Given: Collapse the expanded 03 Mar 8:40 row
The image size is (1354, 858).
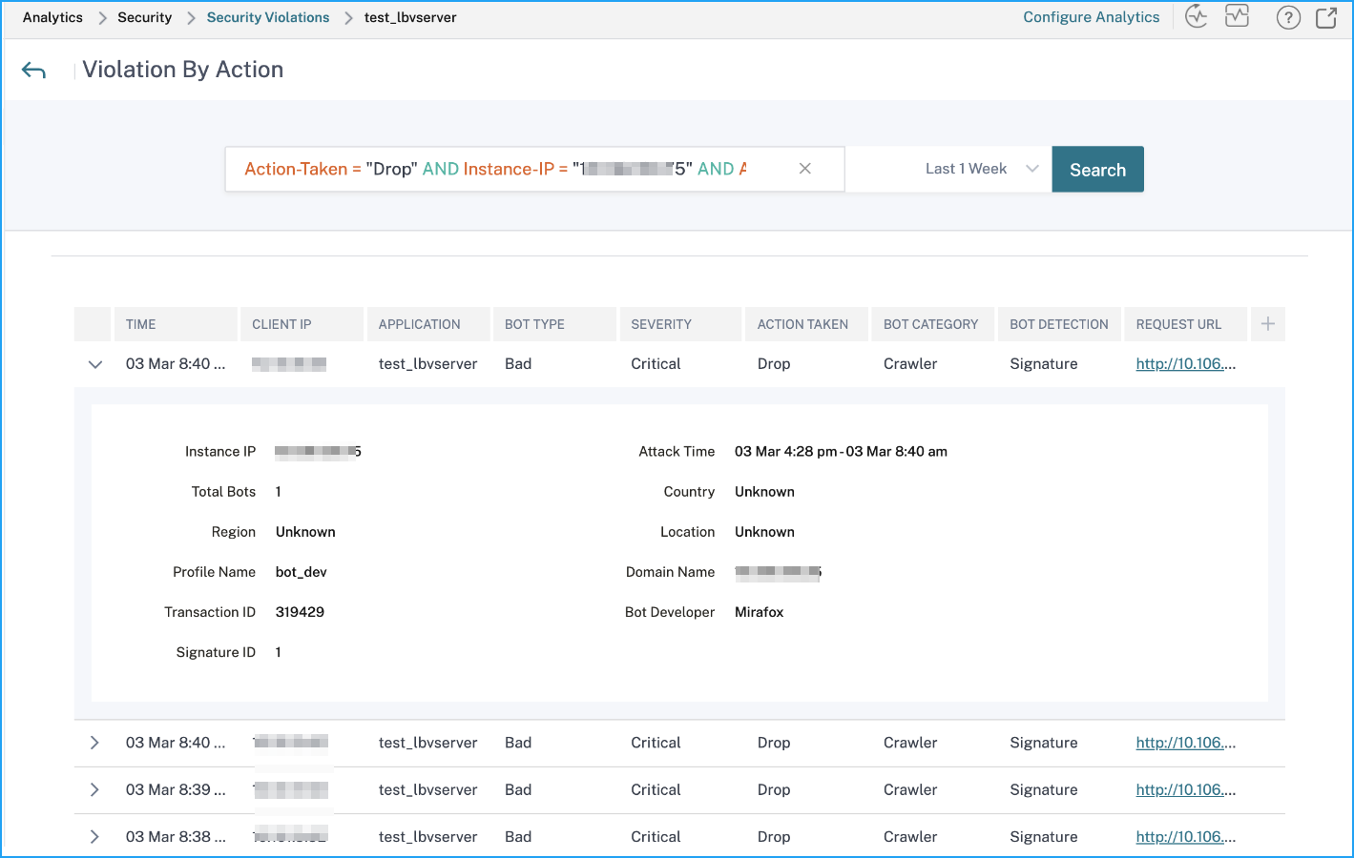Looking at the screenshot, I should pos(95,364).
